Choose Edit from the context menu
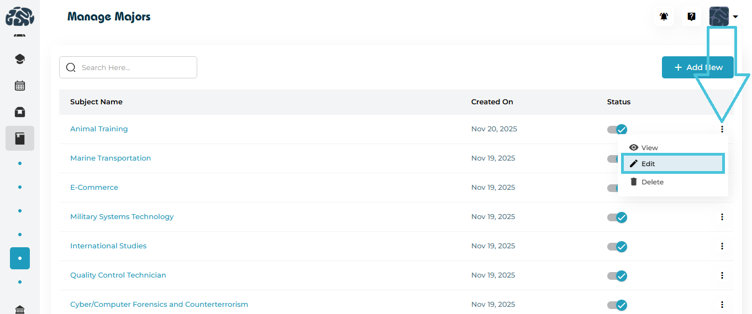 tap(672, 164)
